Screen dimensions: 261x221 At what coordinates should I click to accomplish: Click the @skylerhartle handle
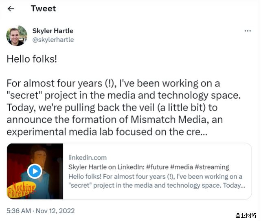coord(53,39)
